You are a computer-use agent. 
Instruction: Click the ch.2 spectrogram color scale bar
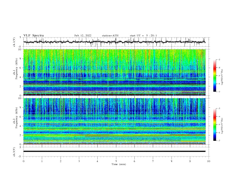click(215, 125)
